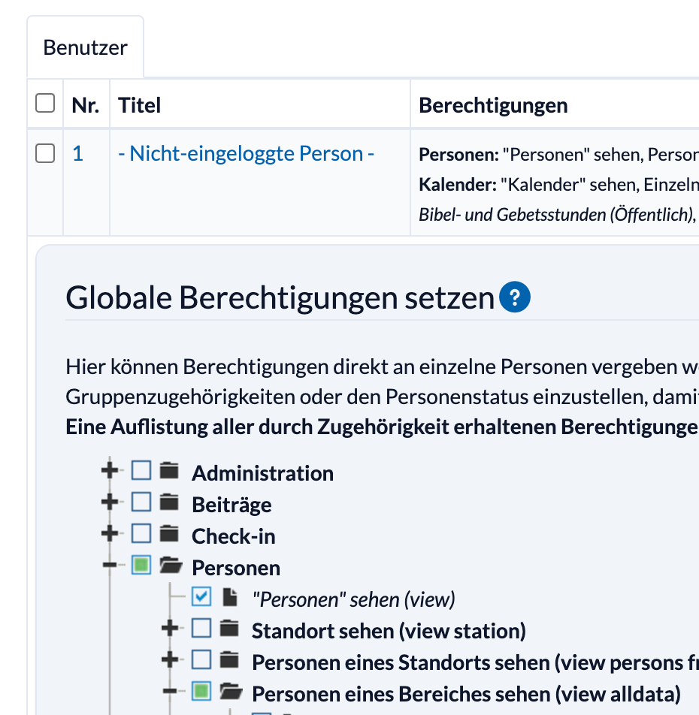Collapse the Personen eines Bereiches sehen node
This screenshot has width=699, height=715.
pyautogui.click(x=170, y=691)
